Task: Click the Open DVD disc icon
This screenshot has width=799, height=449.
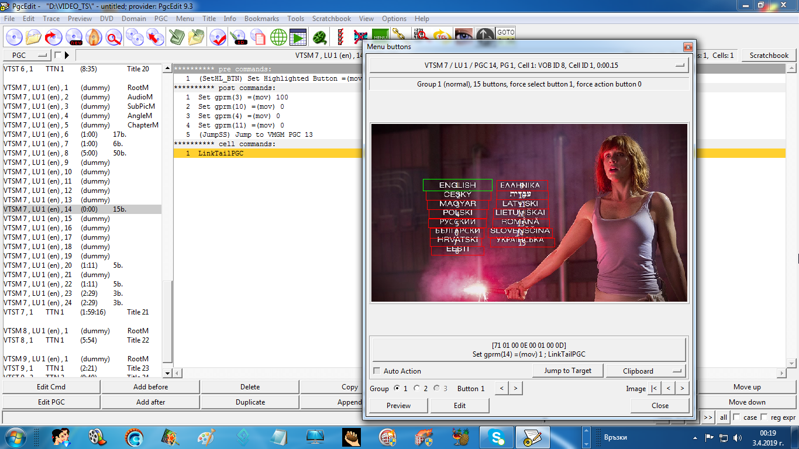Action: pyautogui.click(x=14, y=37)
